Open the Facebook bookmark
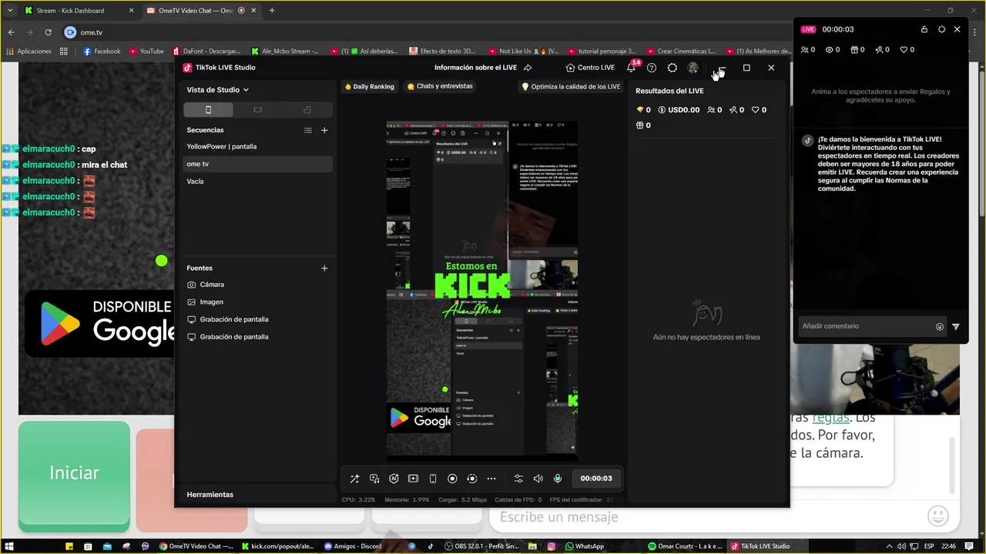986x554 pixels. click(x=102, y=52)
